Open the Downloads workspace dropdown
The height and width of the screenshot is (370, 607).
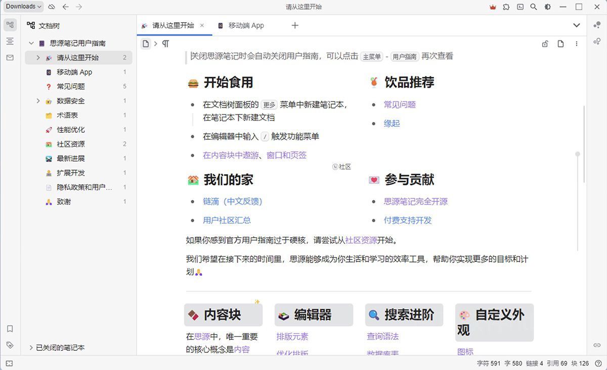click(22, 7)
